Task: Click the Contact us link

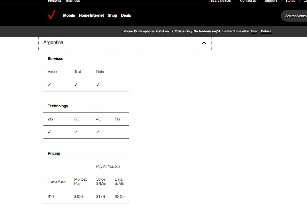Action: (x=248, y=1)
